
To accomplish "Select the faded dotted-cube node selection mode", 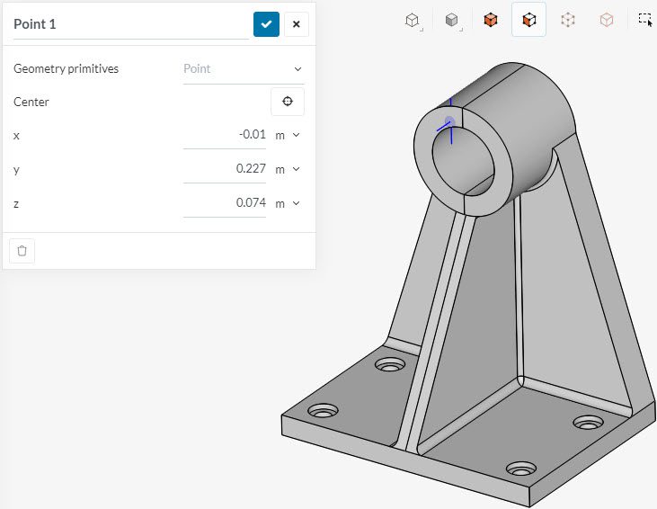I will (x=568, y=19).
